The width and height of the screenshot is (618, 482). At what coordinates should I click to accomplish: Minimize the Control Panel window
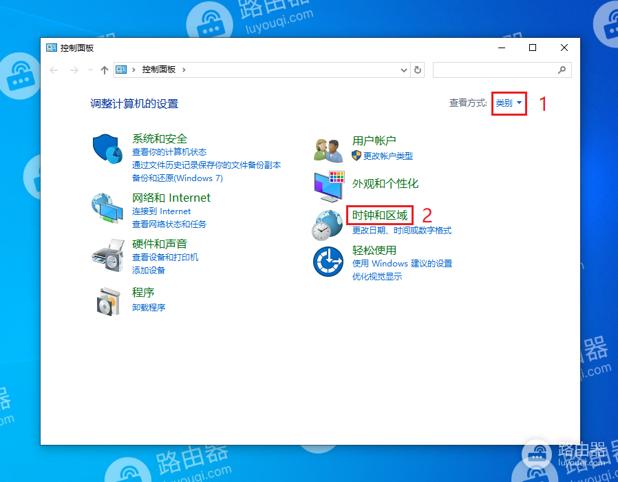pos(501,48)
